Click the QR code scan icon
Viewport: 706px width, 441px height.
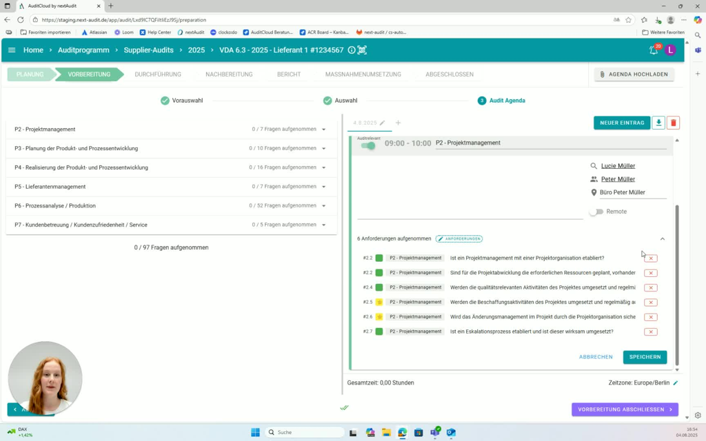pyautogui.click(x=363, y=50)
